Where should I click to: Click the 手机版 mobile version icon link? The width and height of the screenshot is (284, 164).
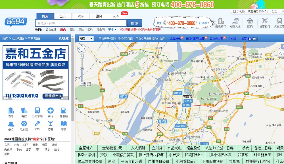(239, 11)
